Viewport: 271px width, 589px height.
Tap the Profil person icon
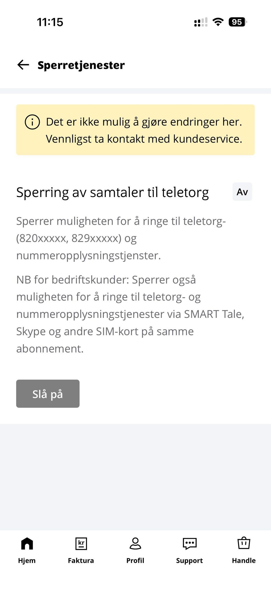[135, 543]
